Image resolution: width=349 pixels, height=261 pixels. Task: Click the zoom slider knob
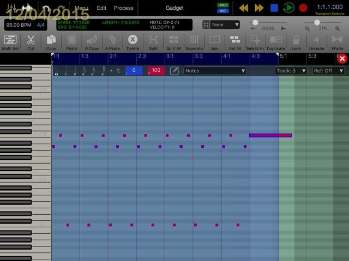pos(317,22)
